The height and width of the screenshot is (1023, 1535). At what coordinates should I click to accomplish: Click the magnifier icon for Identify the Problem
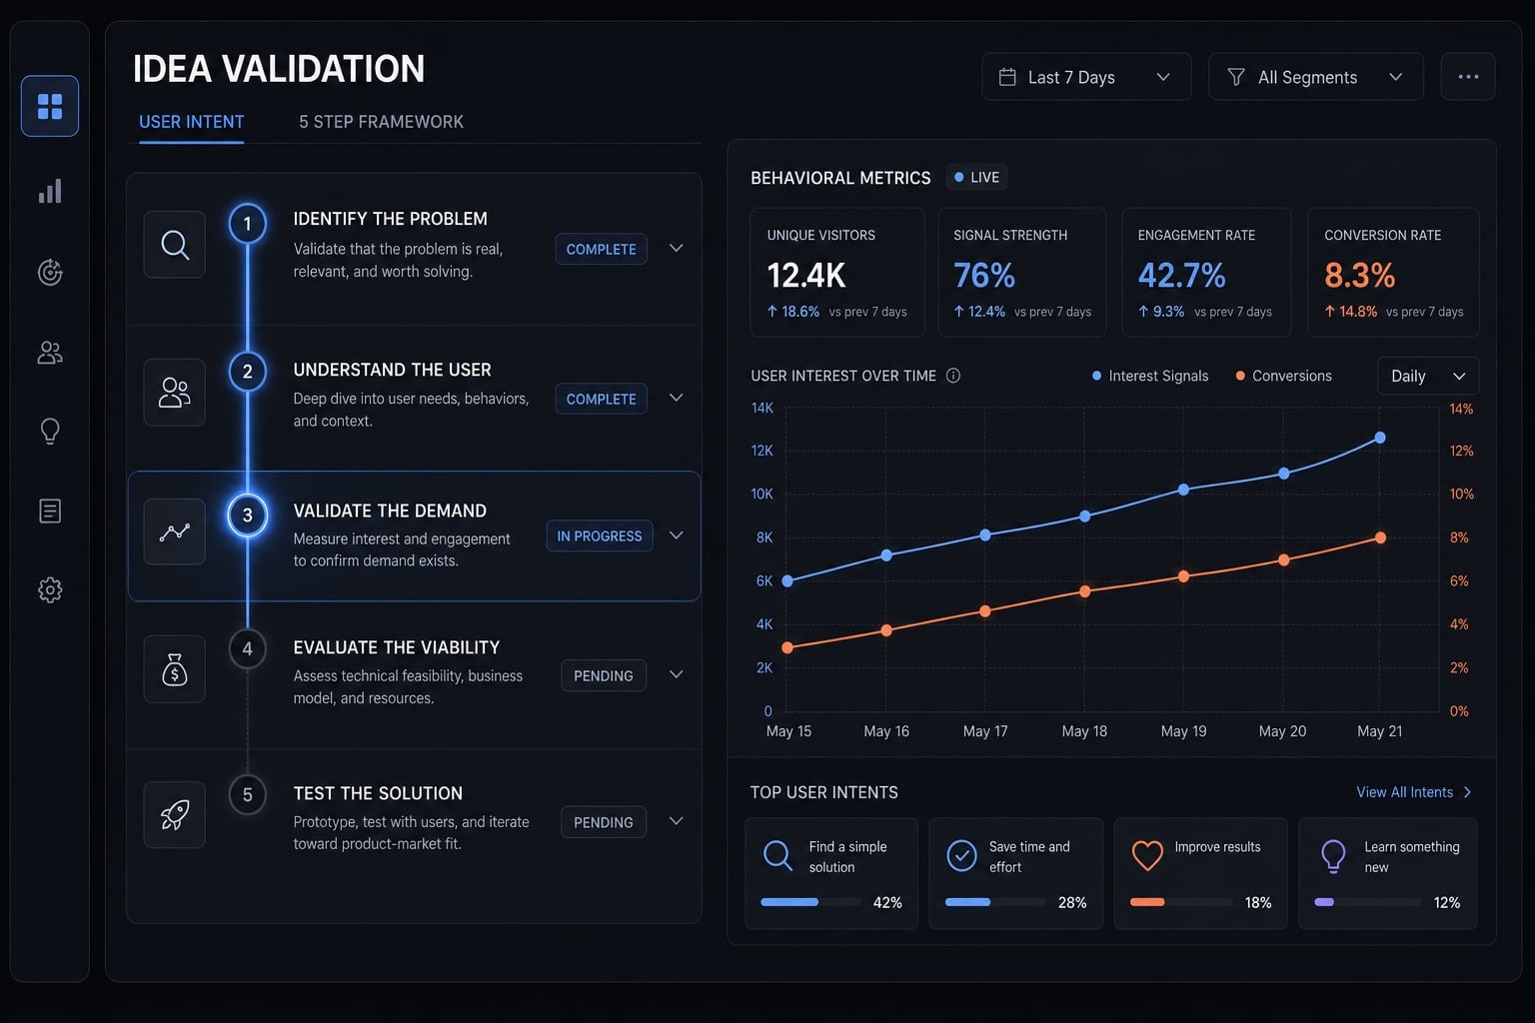pyautogui.click(x=175, y=245)
